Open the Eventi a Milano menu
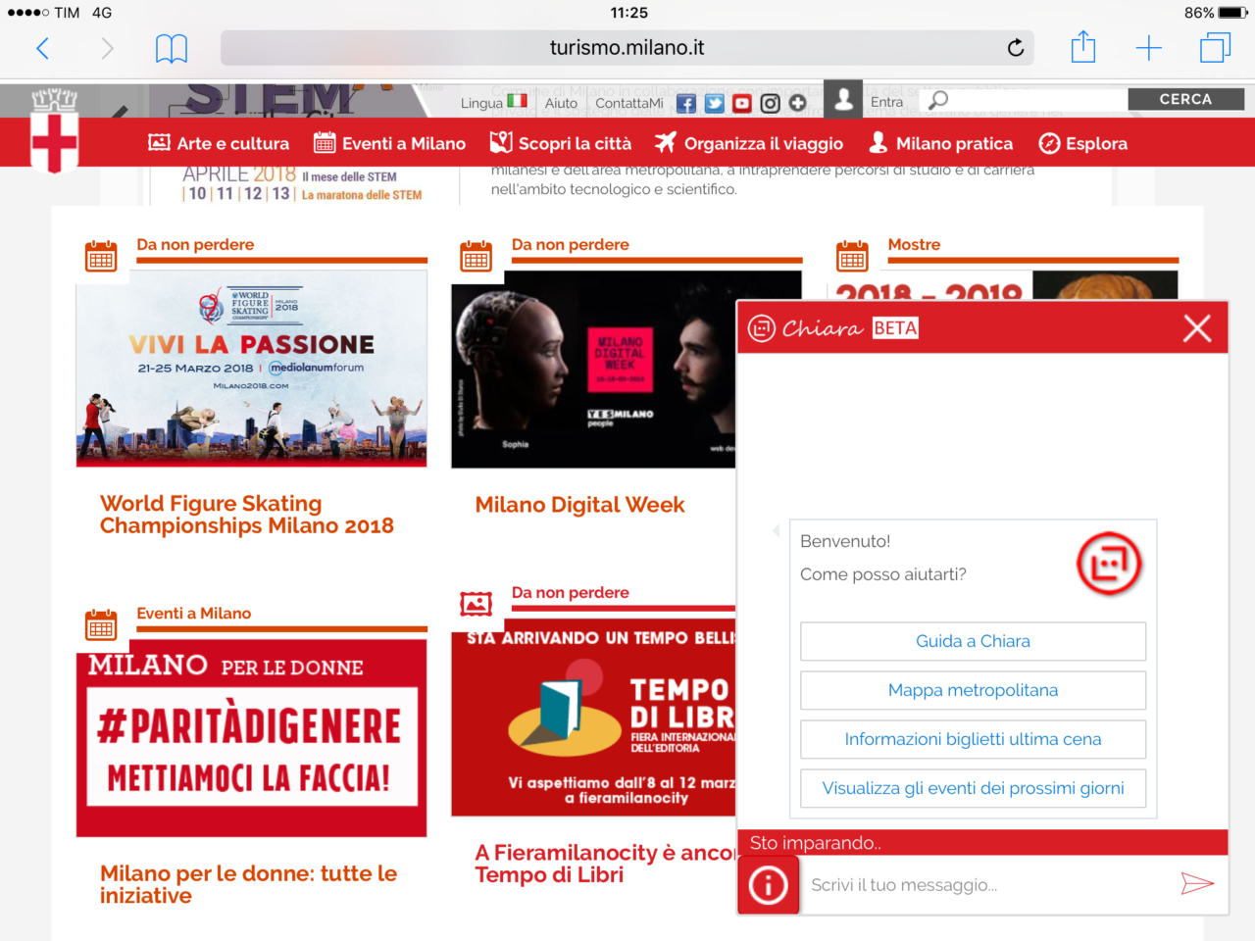Image resolution: width=1255 pixels, height=941 pixels. [x=389, y=143]
